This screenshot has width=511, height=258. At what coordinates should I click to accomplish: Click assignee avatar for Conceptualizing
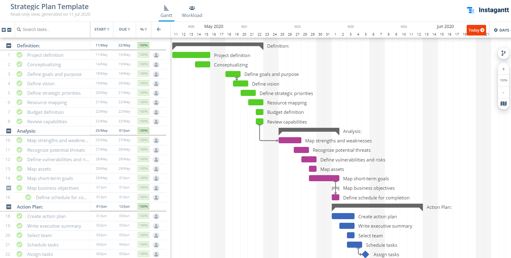[x=156, y=64]
